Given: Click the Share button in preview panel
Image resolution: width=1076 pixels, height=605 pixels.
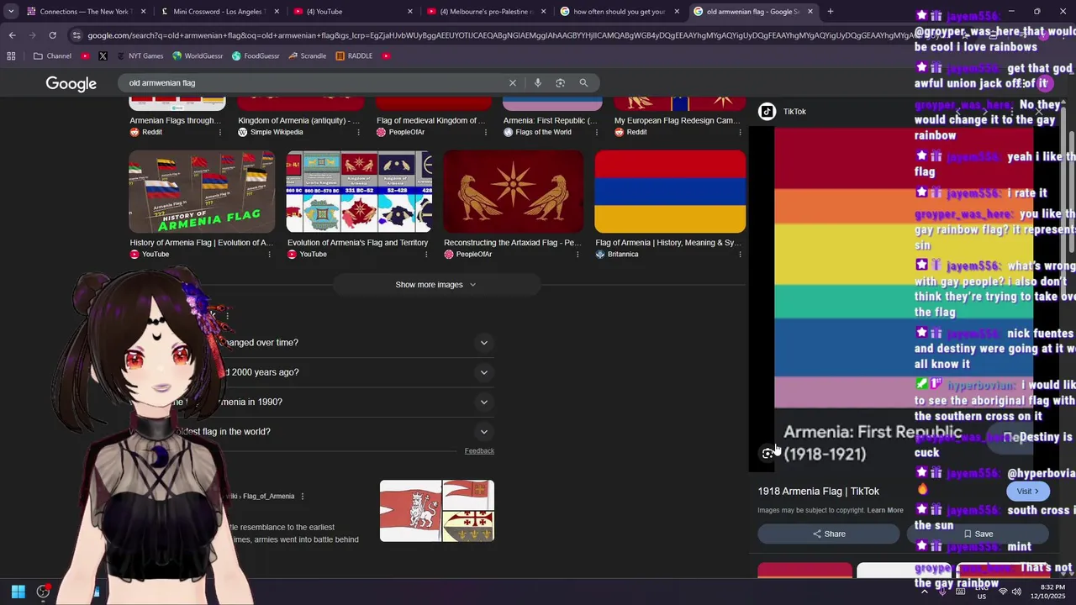Looking at the screenshot, I should 829,534.
